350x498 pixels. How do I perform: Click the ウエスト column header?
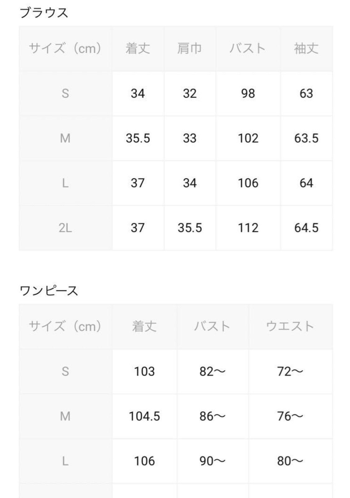pyautogui.click(x=290, y=327)
